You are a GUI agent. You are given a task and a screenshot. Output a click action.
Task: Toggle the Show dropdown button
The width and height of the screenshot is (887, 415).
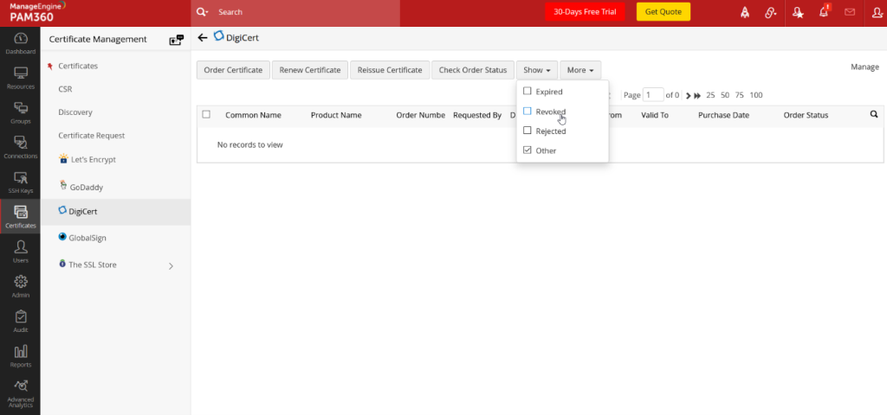click(536, 70)
